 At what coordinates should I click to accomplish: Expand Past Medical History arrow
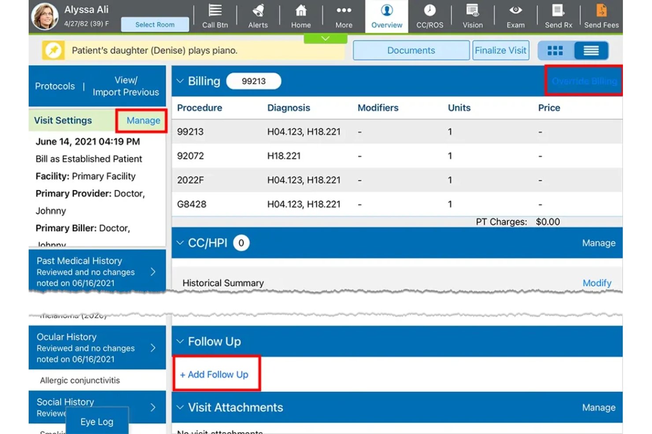tap(153, 272)
